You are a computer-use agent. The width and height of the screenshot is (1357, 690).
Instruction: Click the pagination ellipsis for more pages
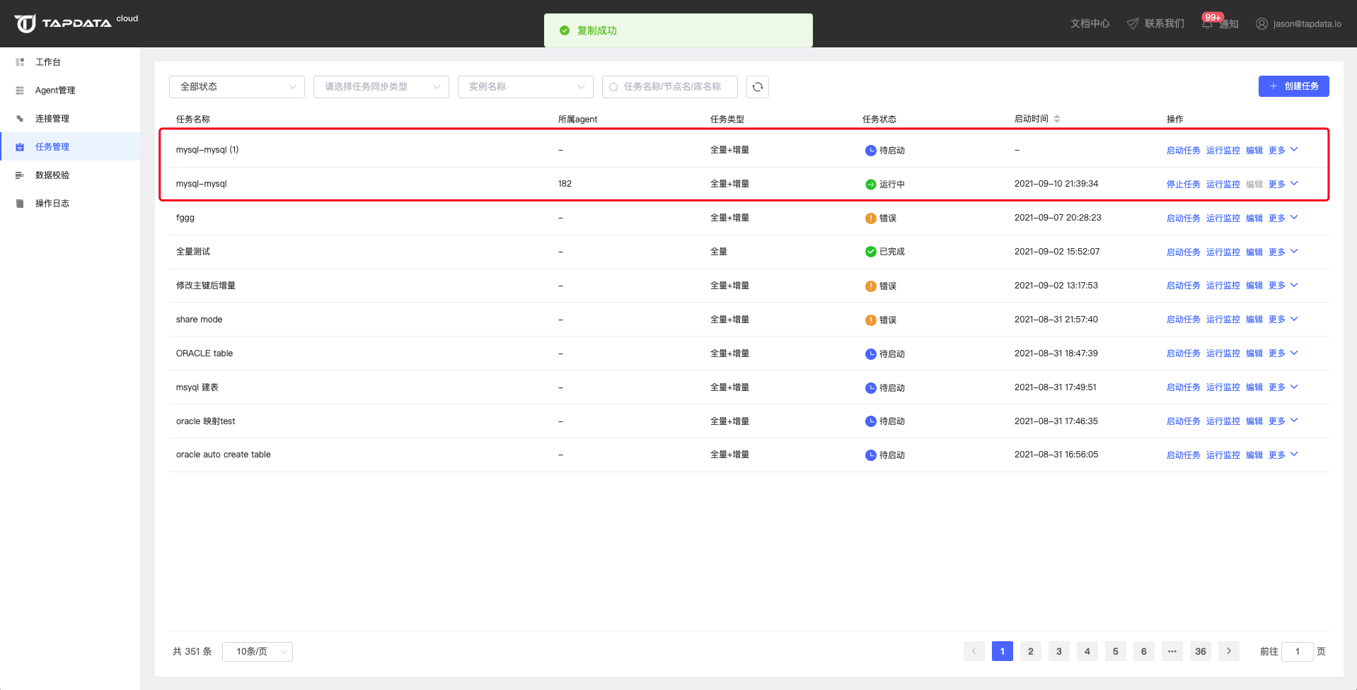1172,651
